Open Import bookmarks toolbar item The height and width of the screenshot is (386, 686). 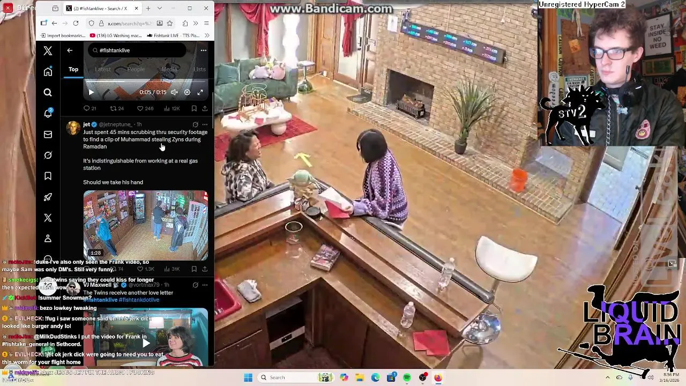(x=62, y=35)
